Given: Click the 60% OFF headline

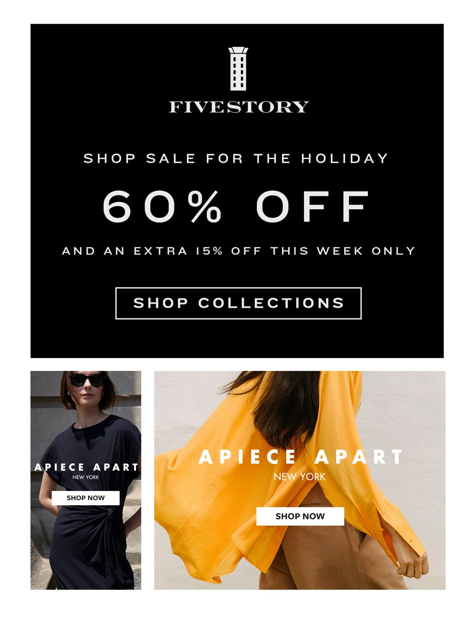Looking at the screenshot, I should 236,206.
